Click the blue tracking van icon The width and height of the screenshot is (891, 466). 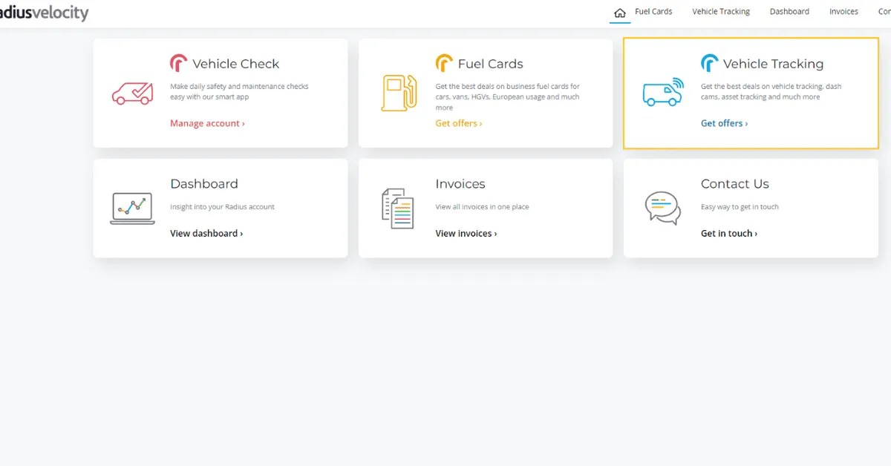663,91
